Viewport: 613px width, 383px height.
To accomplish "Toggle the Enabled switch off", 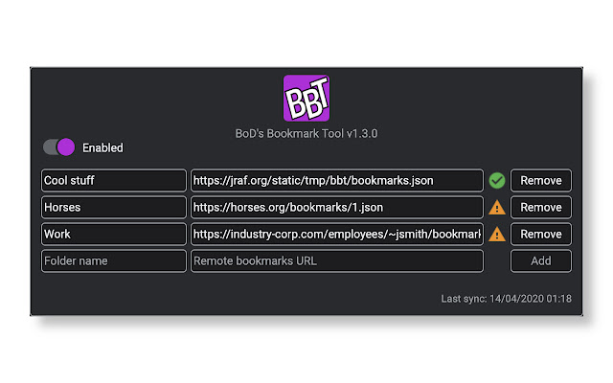I will pos(58,147).
